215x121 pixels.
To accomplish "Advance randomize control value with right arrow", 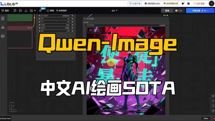I will pyautogui.click(x=72, y=16).
